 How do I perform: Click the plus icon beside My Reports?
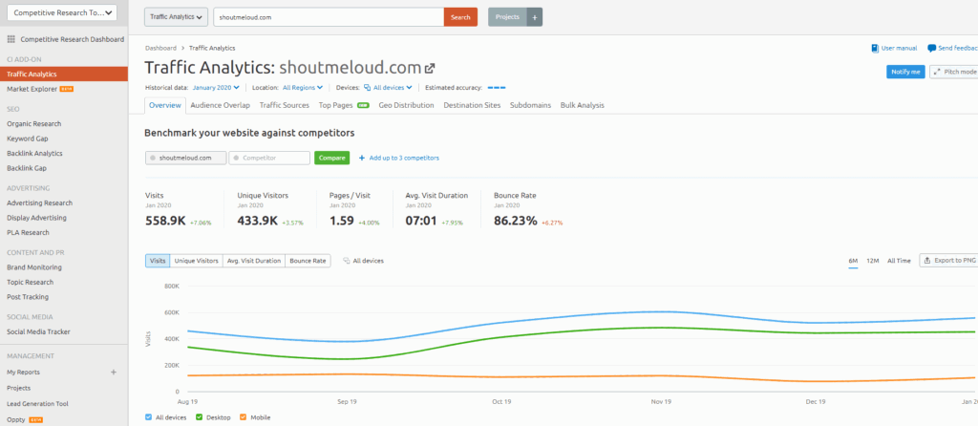(114, 373)
